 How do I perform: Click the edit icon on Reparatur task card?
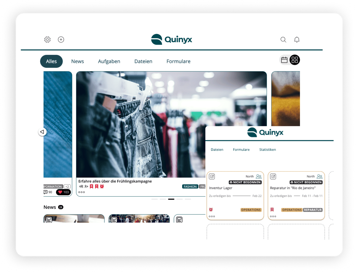click(x=273, y=177)
